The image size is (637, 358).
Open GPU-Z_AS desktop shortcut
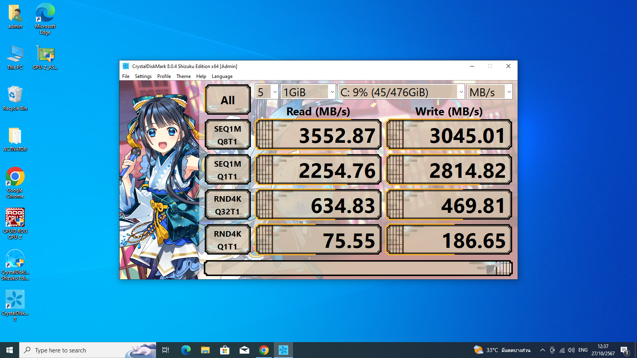click(x=45, y=58)
